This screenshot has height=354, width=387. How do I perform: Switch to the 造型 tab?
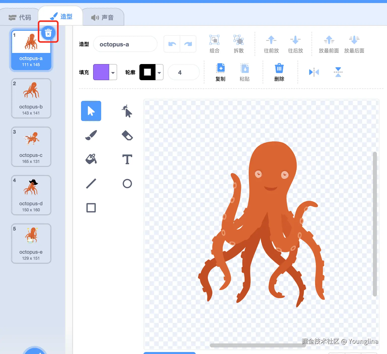click(x=61, y=16)
